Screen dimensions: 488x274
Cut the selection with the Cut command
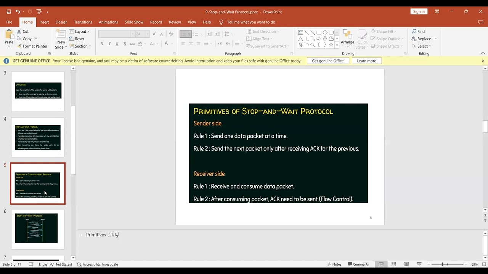[x=22, y=32]
